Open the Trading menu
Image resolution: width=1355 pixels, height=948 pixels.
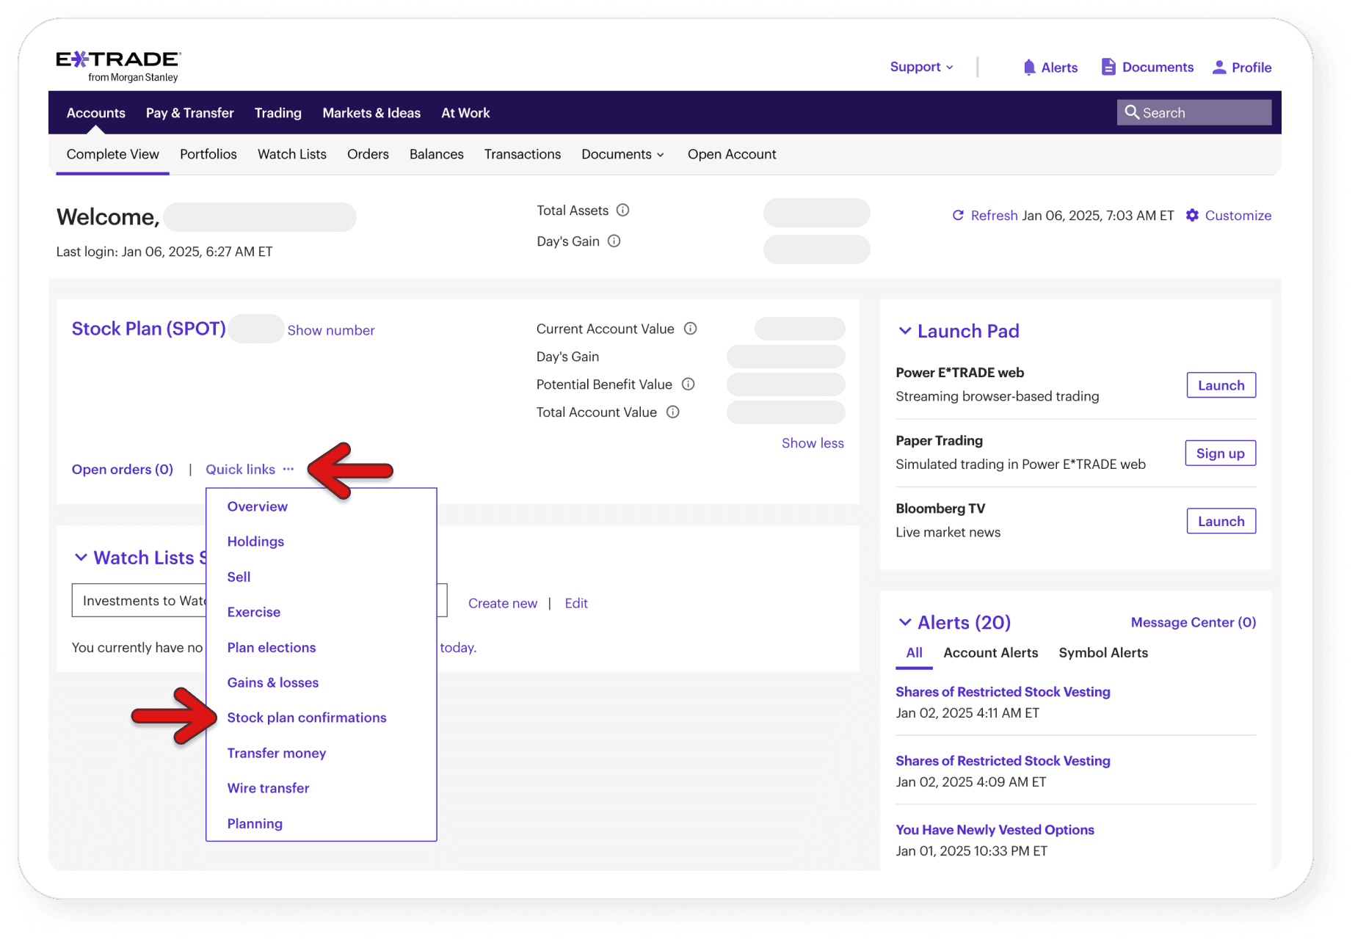point(277,113)
